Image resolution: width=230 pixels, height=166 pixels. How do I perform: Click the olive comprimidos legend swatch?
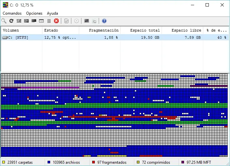(x=138, y=162)
